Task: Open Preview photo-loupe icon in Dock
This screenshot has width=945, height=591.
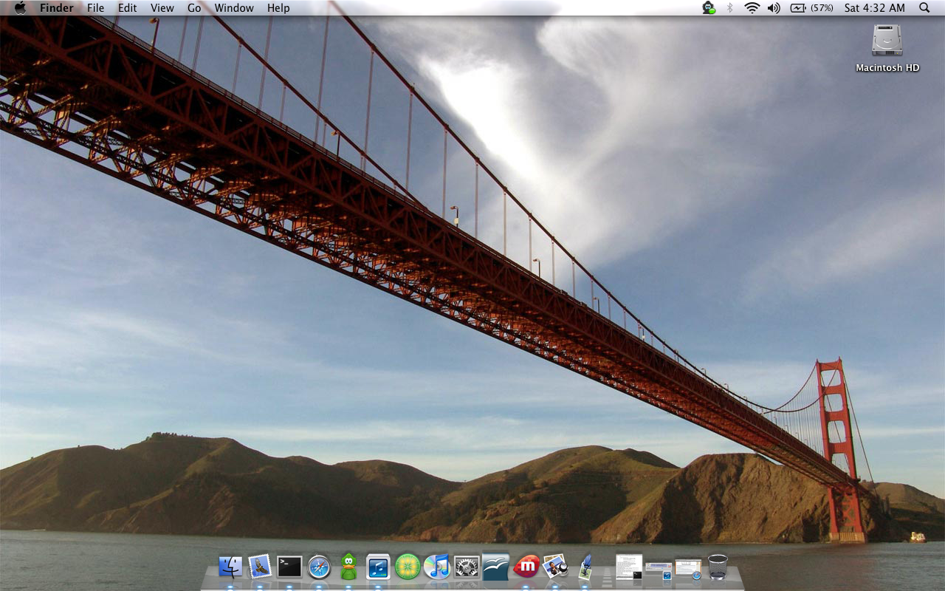Action: (555, 567)
